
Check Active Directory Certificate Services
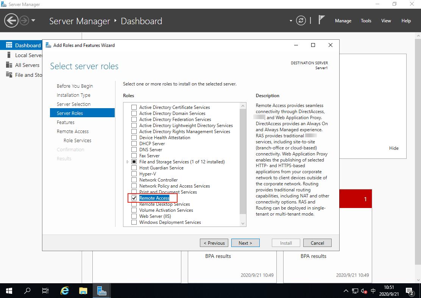point(134,107)
